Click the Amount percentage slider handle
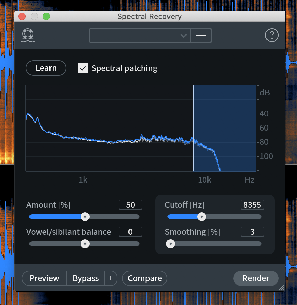Screen dimensions: 297x305 [85, 217]
